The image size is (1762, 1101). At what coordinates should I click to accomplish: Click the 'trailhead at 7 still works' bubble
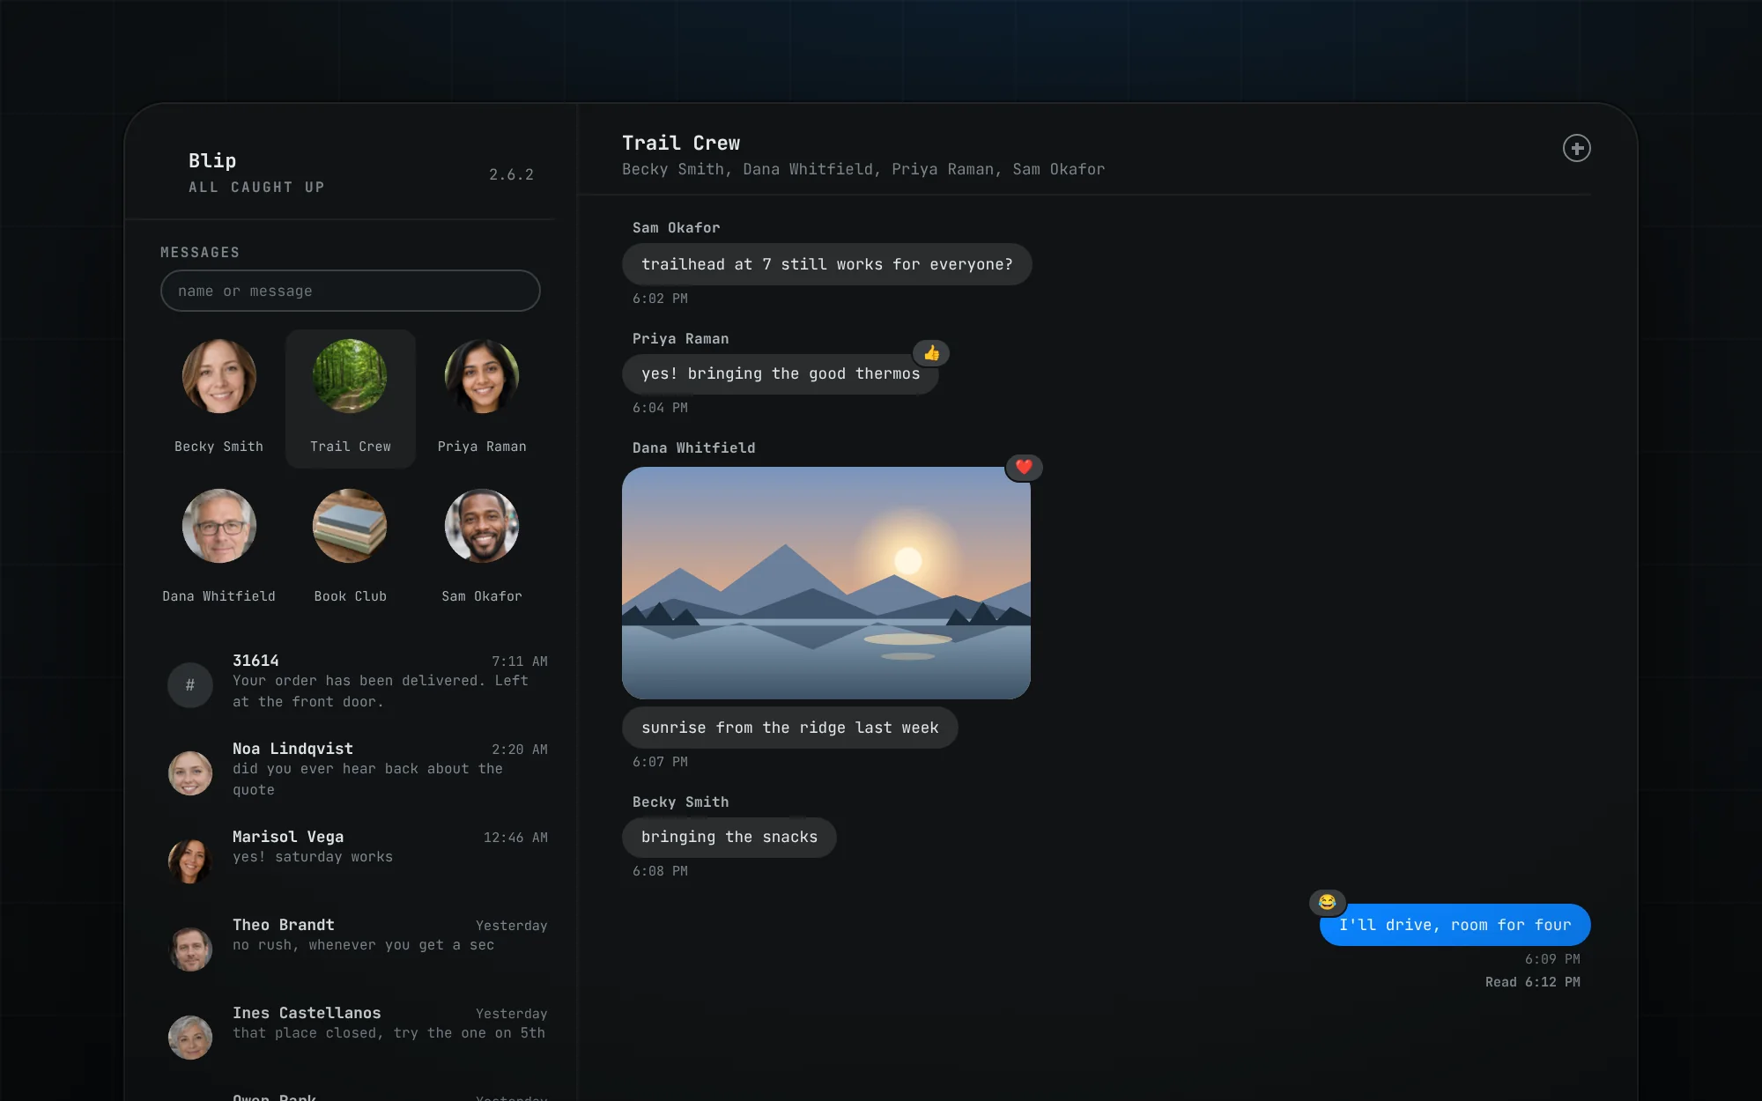point(826,264)
